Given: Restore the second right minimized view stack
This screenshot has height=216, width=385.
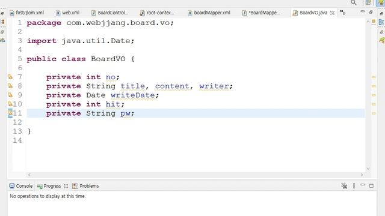Looking at the screenshot, I should tap(381, 32).
